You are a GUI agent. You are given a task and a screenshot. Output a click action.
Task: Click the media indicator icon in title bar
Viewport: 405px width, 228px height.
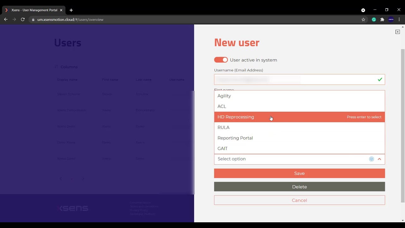(x=363, y=10)
